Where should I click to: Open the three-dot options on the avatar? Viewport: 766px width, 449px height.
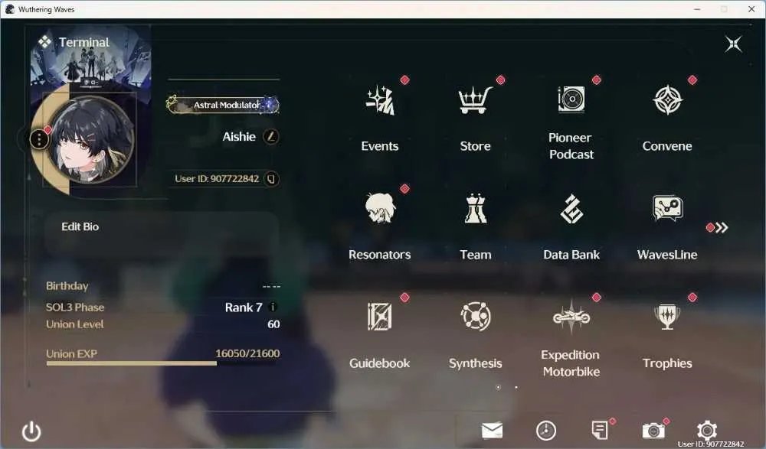(39, 139)
